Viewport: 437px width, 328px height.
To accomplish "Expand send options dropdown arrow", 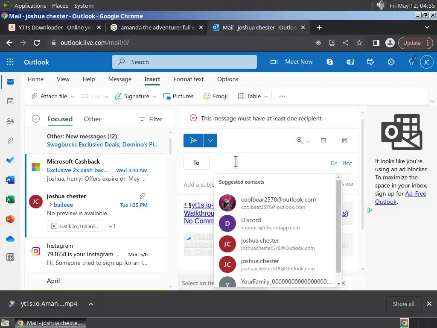I will click(210, 140).
